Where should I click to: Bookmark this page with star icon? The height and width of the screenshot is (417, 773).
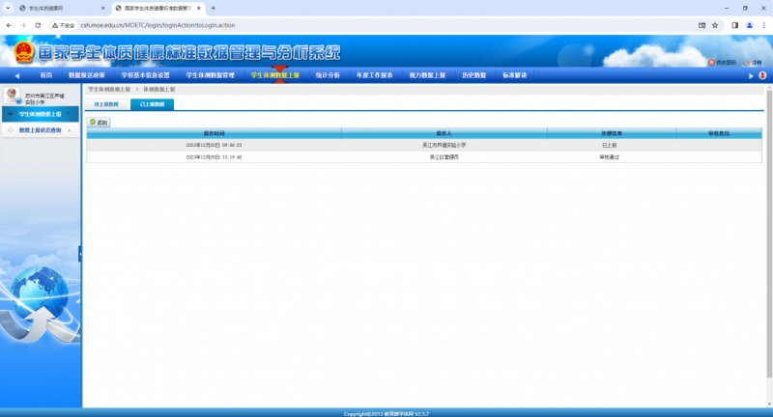[x=714, y=24]
